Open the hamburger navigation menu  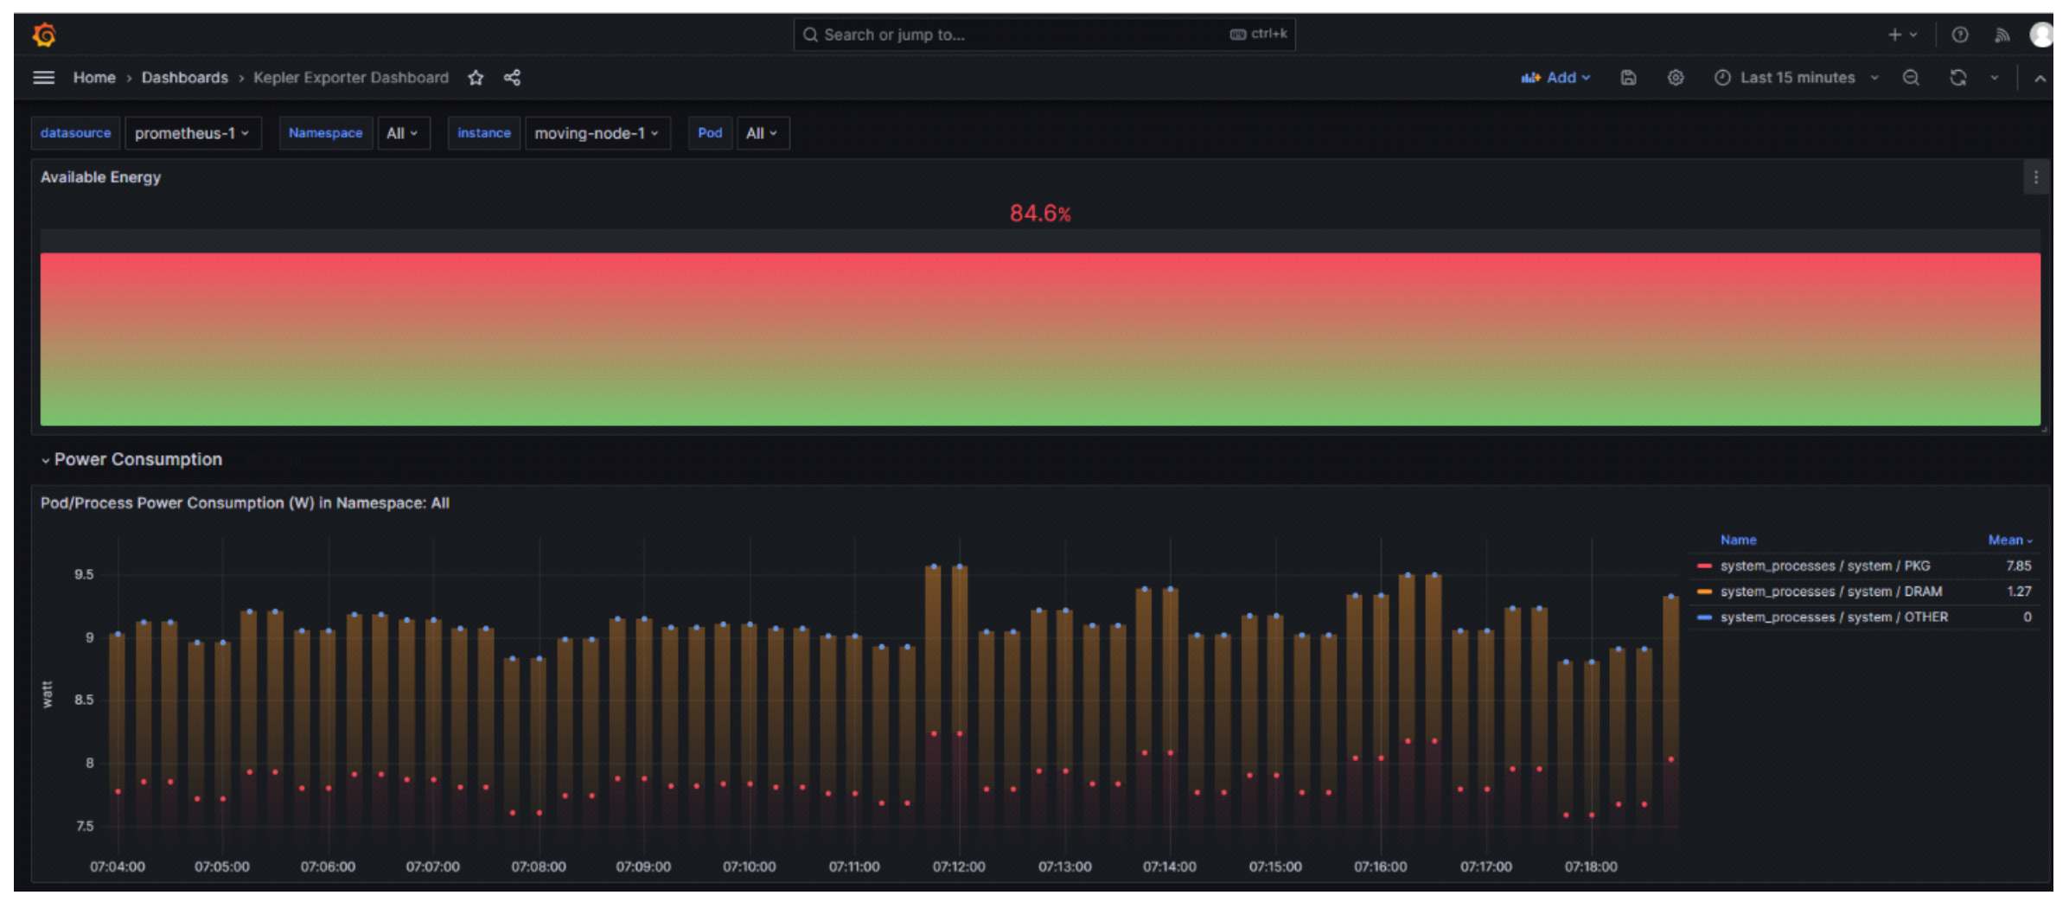click(x=43, y=78)
